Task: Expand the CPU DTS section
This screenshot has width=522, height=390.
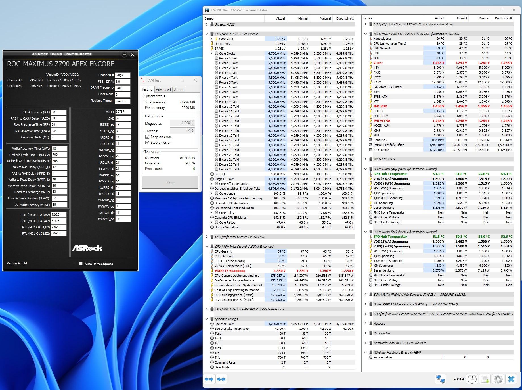Action: click(207, 237)
